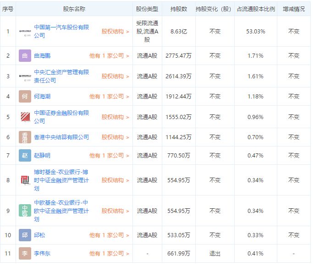Select the 1555.02万 holdings cell

click(x=179, y=117)
